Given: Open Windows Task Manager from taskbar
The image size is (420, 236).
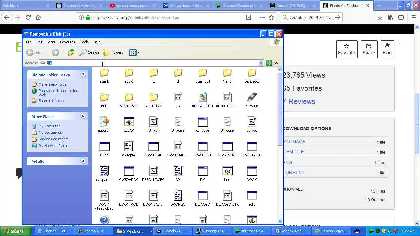Looking at the screenshot, I should [x=212, y=231].
